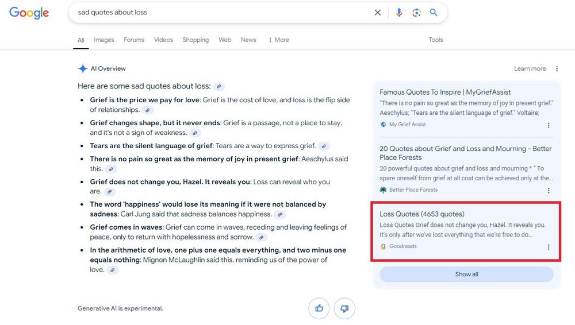The width and height of the screenshot is (575, 325).
Task: Click the Show all sources button
Action: pyautogui.click(x=466, y=274)
